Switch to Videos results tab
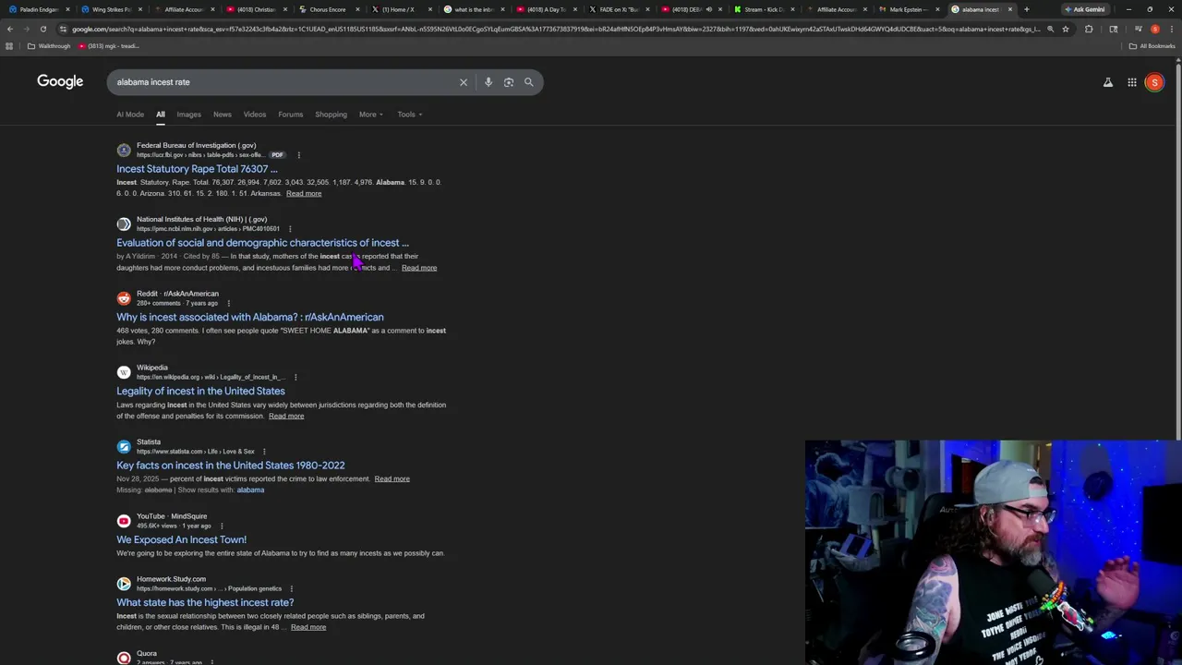1182x665 pixels. point(255,115)
